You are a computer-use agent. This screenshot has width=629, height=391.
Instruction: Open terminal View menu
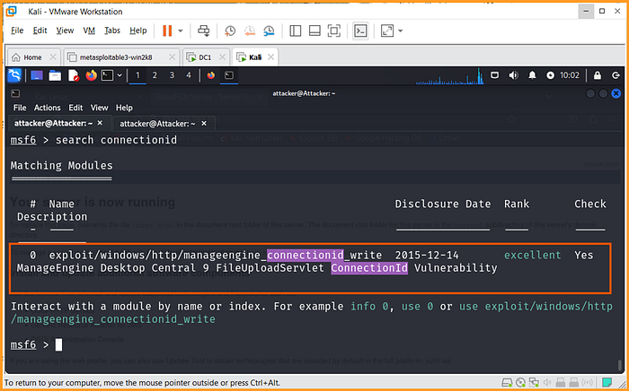coord(99,108)
